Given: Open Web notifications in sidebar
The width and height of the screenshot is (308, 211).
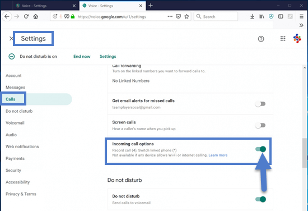Looking at the screenshot, I should click(x=22, y=146).
